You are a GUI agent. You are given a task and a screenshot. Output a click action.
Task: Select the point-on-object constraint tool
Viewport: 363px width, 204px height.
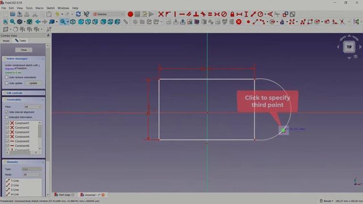(x=168, y=14)
